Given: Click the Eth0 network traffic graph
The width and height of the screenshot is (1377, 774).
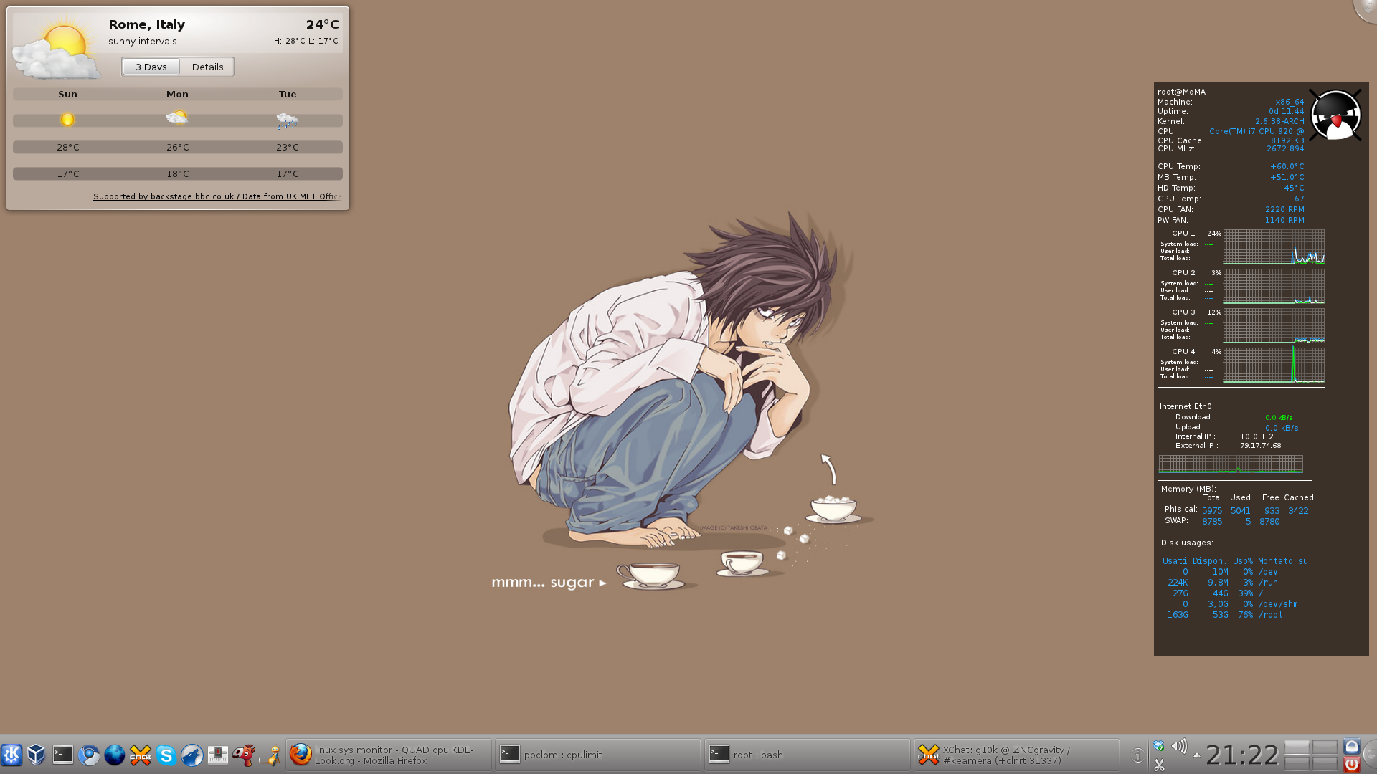Looking at the screenshot, I should 1231,464.
